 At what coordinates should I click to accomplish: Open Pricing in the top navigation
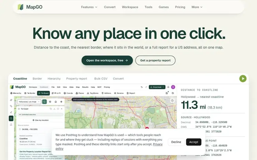[x=180, y=7]
